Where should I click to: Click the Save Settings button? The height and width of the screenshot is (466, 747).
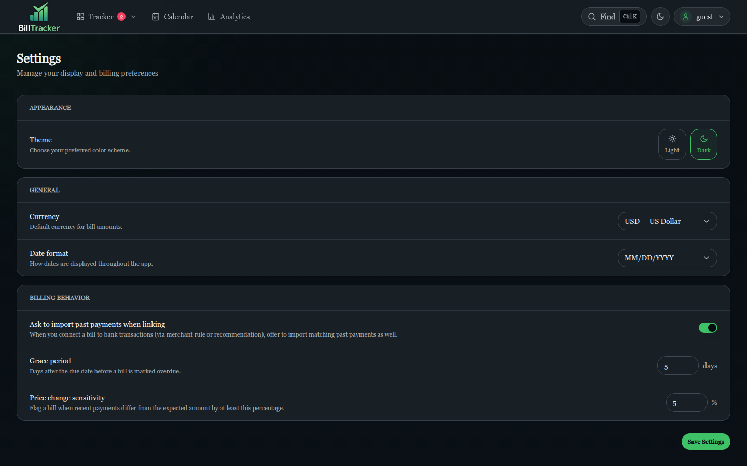pyautogui.click(x=706, y=442)
